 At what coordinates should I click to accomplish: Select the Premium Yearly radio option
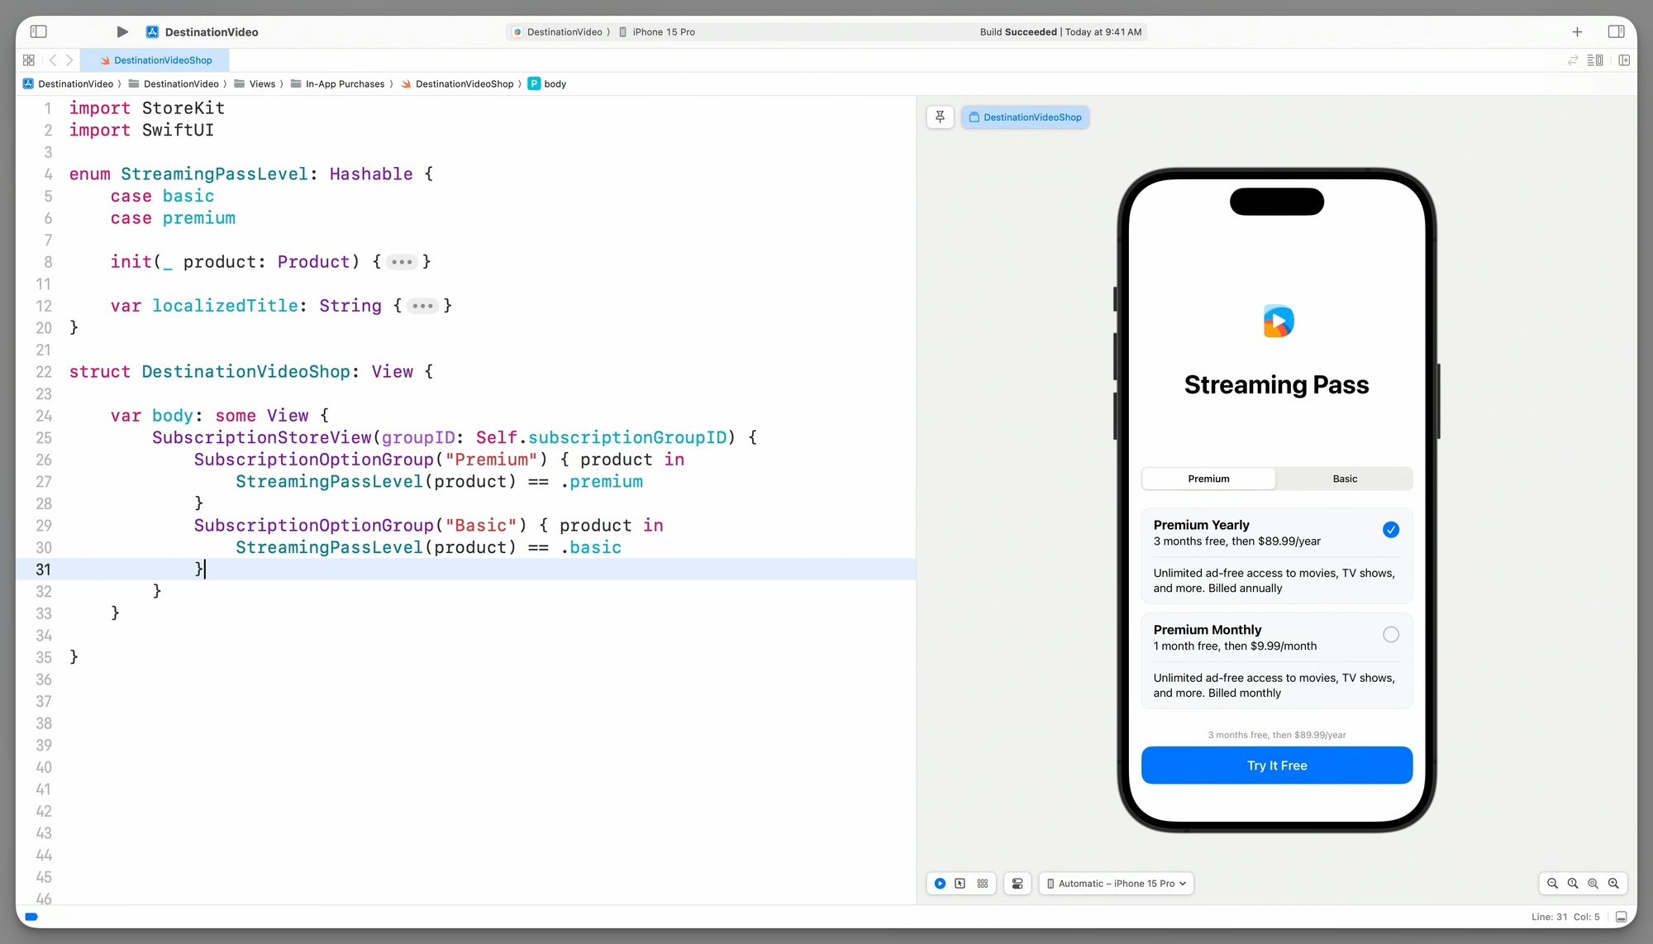point(1390,530)
